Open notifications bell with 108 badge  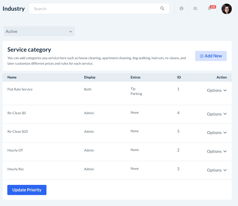point(210,9)
